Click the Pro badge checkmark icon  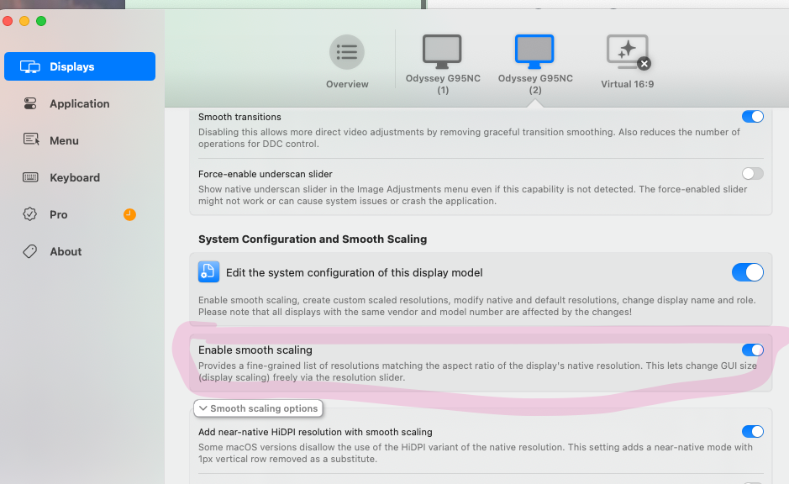pos(29,214)
